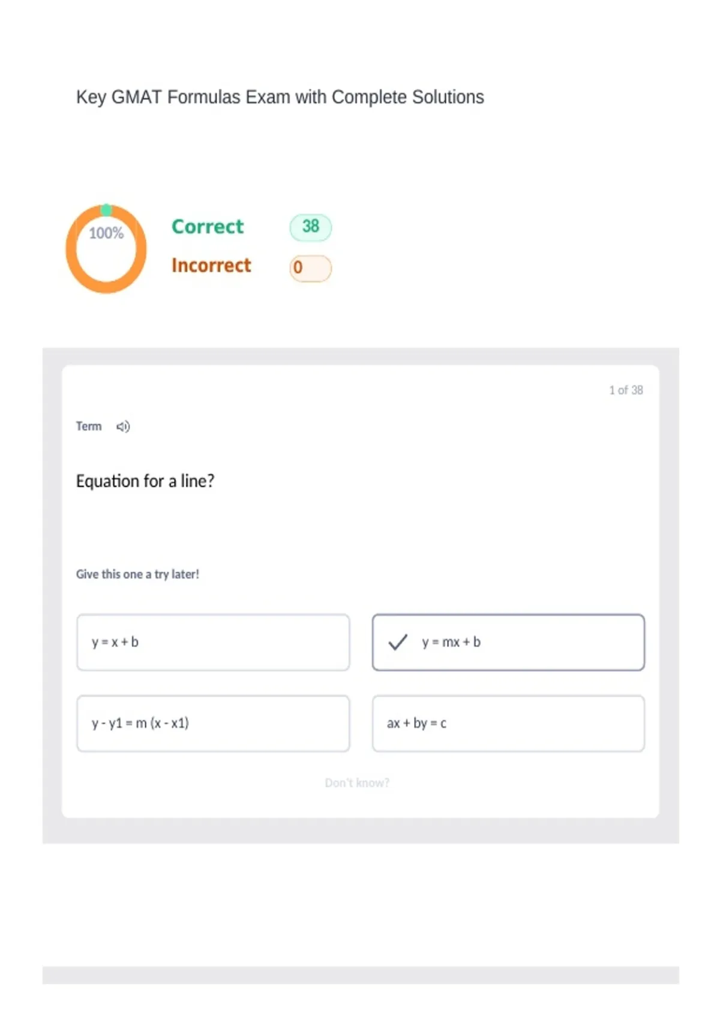The width and height of the screenshot is (720, 1020).
Task: Click the 100% text inside the ring
Action: click(x=106, y=233)
